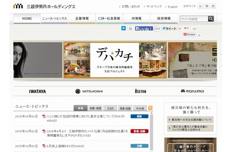Open the お問い合わせ link
Image resolution: width=232 pixels, height=152 pixels.
click(131, 6)
